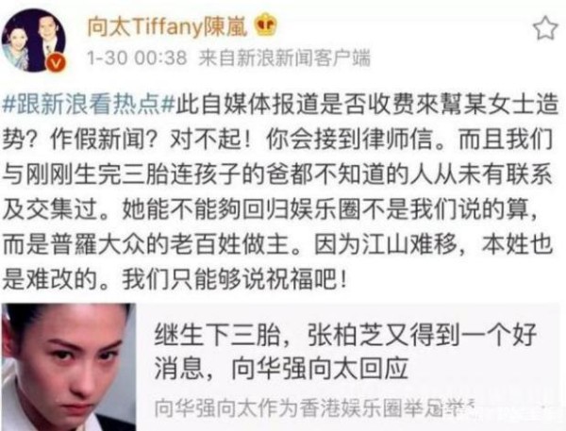Click the text 因为江山难移 in the post
Image resolution: width=566 pixels, height=431 pixels.
point(385,245)
